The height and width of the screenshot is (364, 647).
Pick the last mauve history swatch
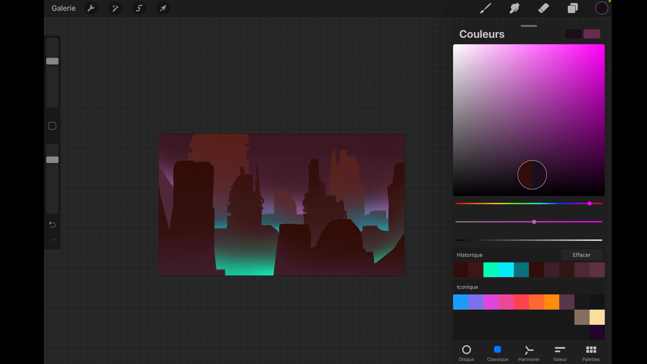[x=597, y=270]
